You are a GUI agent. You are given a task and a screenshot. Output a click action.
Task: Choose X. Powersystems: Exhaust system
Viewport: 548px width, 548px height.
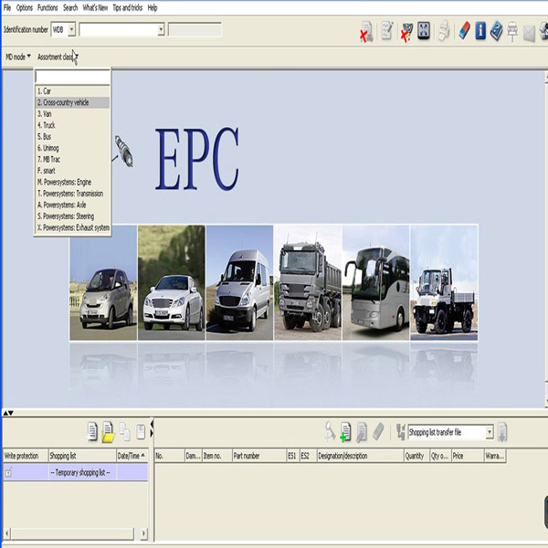click(x=72, y=227)
